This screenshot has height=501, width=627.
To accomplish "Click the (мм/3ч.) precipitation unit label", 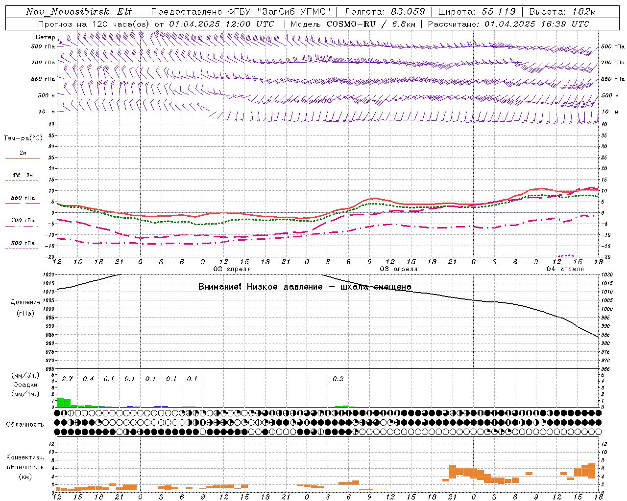I will (25, 375).
